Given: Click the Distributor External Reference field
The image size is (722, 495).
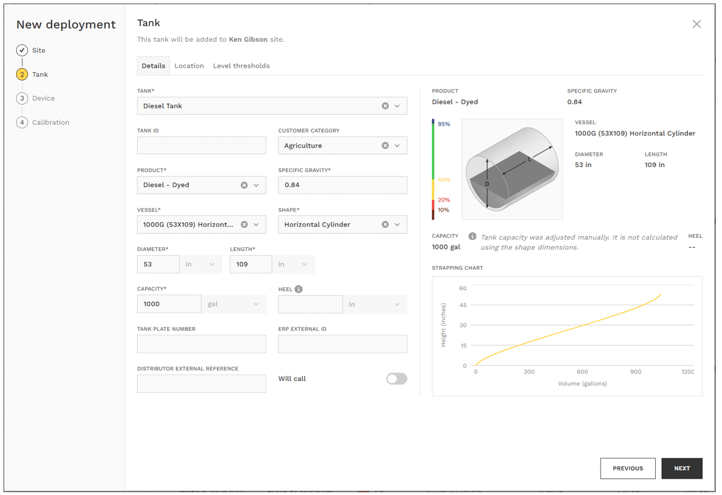Looking at the screenshot, I should point(202,384).
